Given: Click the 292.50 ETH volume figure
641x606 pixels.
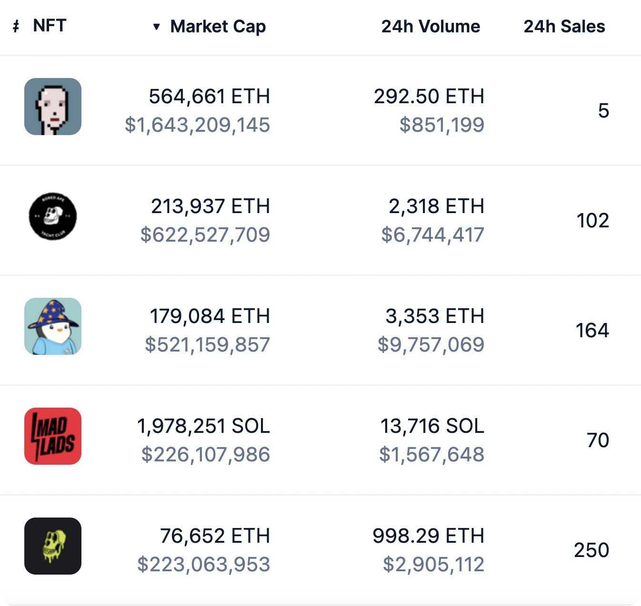Looking at the screenshot, I should pyautogui.click(x=429, y=97).
